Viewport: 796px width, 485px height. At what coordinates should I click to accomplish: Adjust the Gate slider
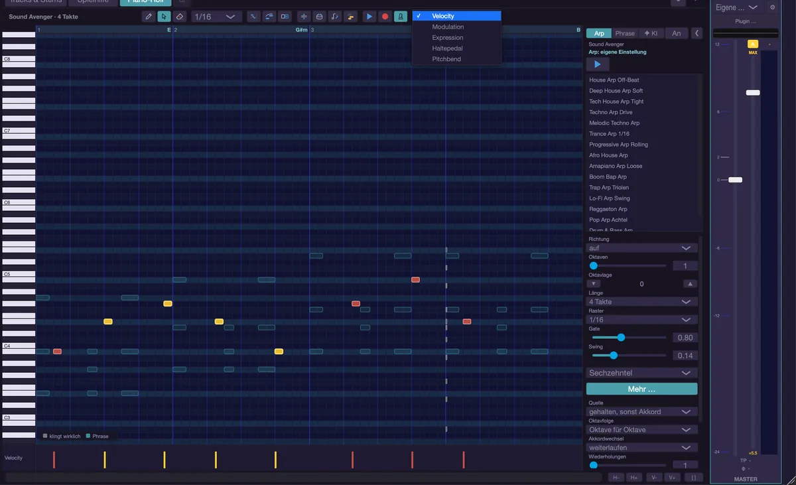click(x=628, y=338)
